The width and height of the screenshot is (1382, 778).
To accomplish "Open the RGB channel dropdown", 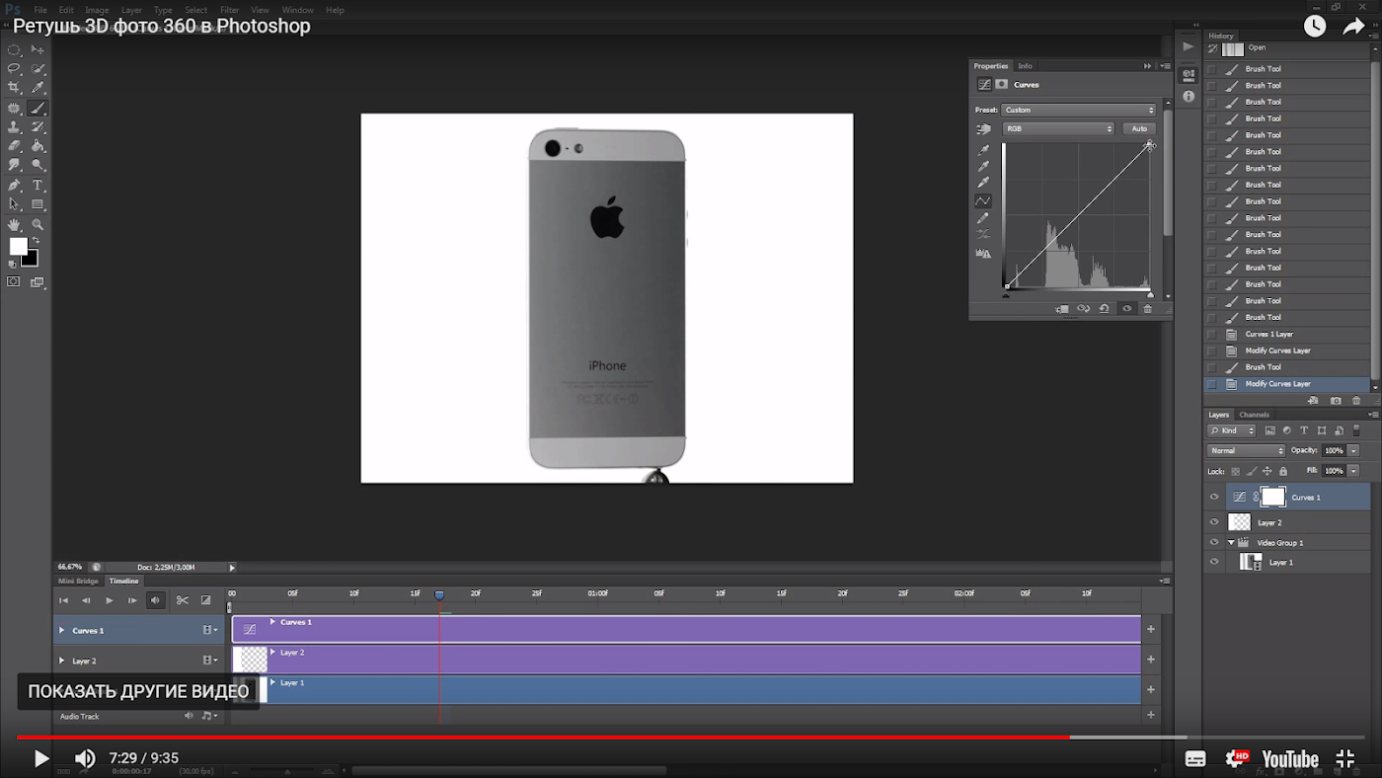I will click(x=1058, y=128).
